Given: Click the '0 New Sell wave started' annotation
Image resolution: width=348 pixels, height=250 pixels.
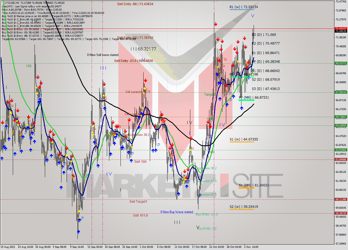Looking at the screenshot, I should pos(102,55).
